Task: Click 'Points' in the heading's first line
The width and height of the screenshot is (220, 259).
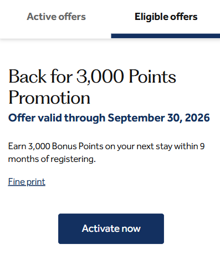Action: [152, 77]
